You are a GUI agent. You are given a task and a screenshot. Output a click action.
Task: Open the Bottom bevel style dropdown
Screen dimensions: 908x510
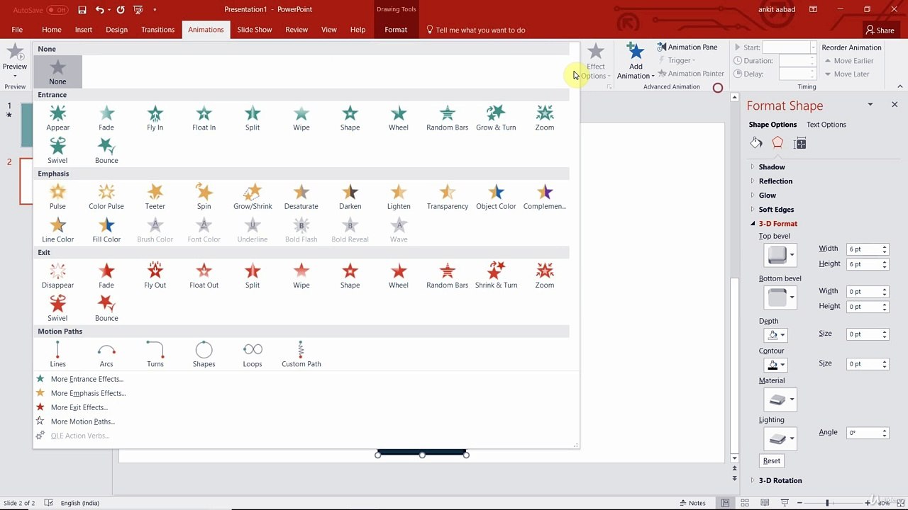pos(780,297)
